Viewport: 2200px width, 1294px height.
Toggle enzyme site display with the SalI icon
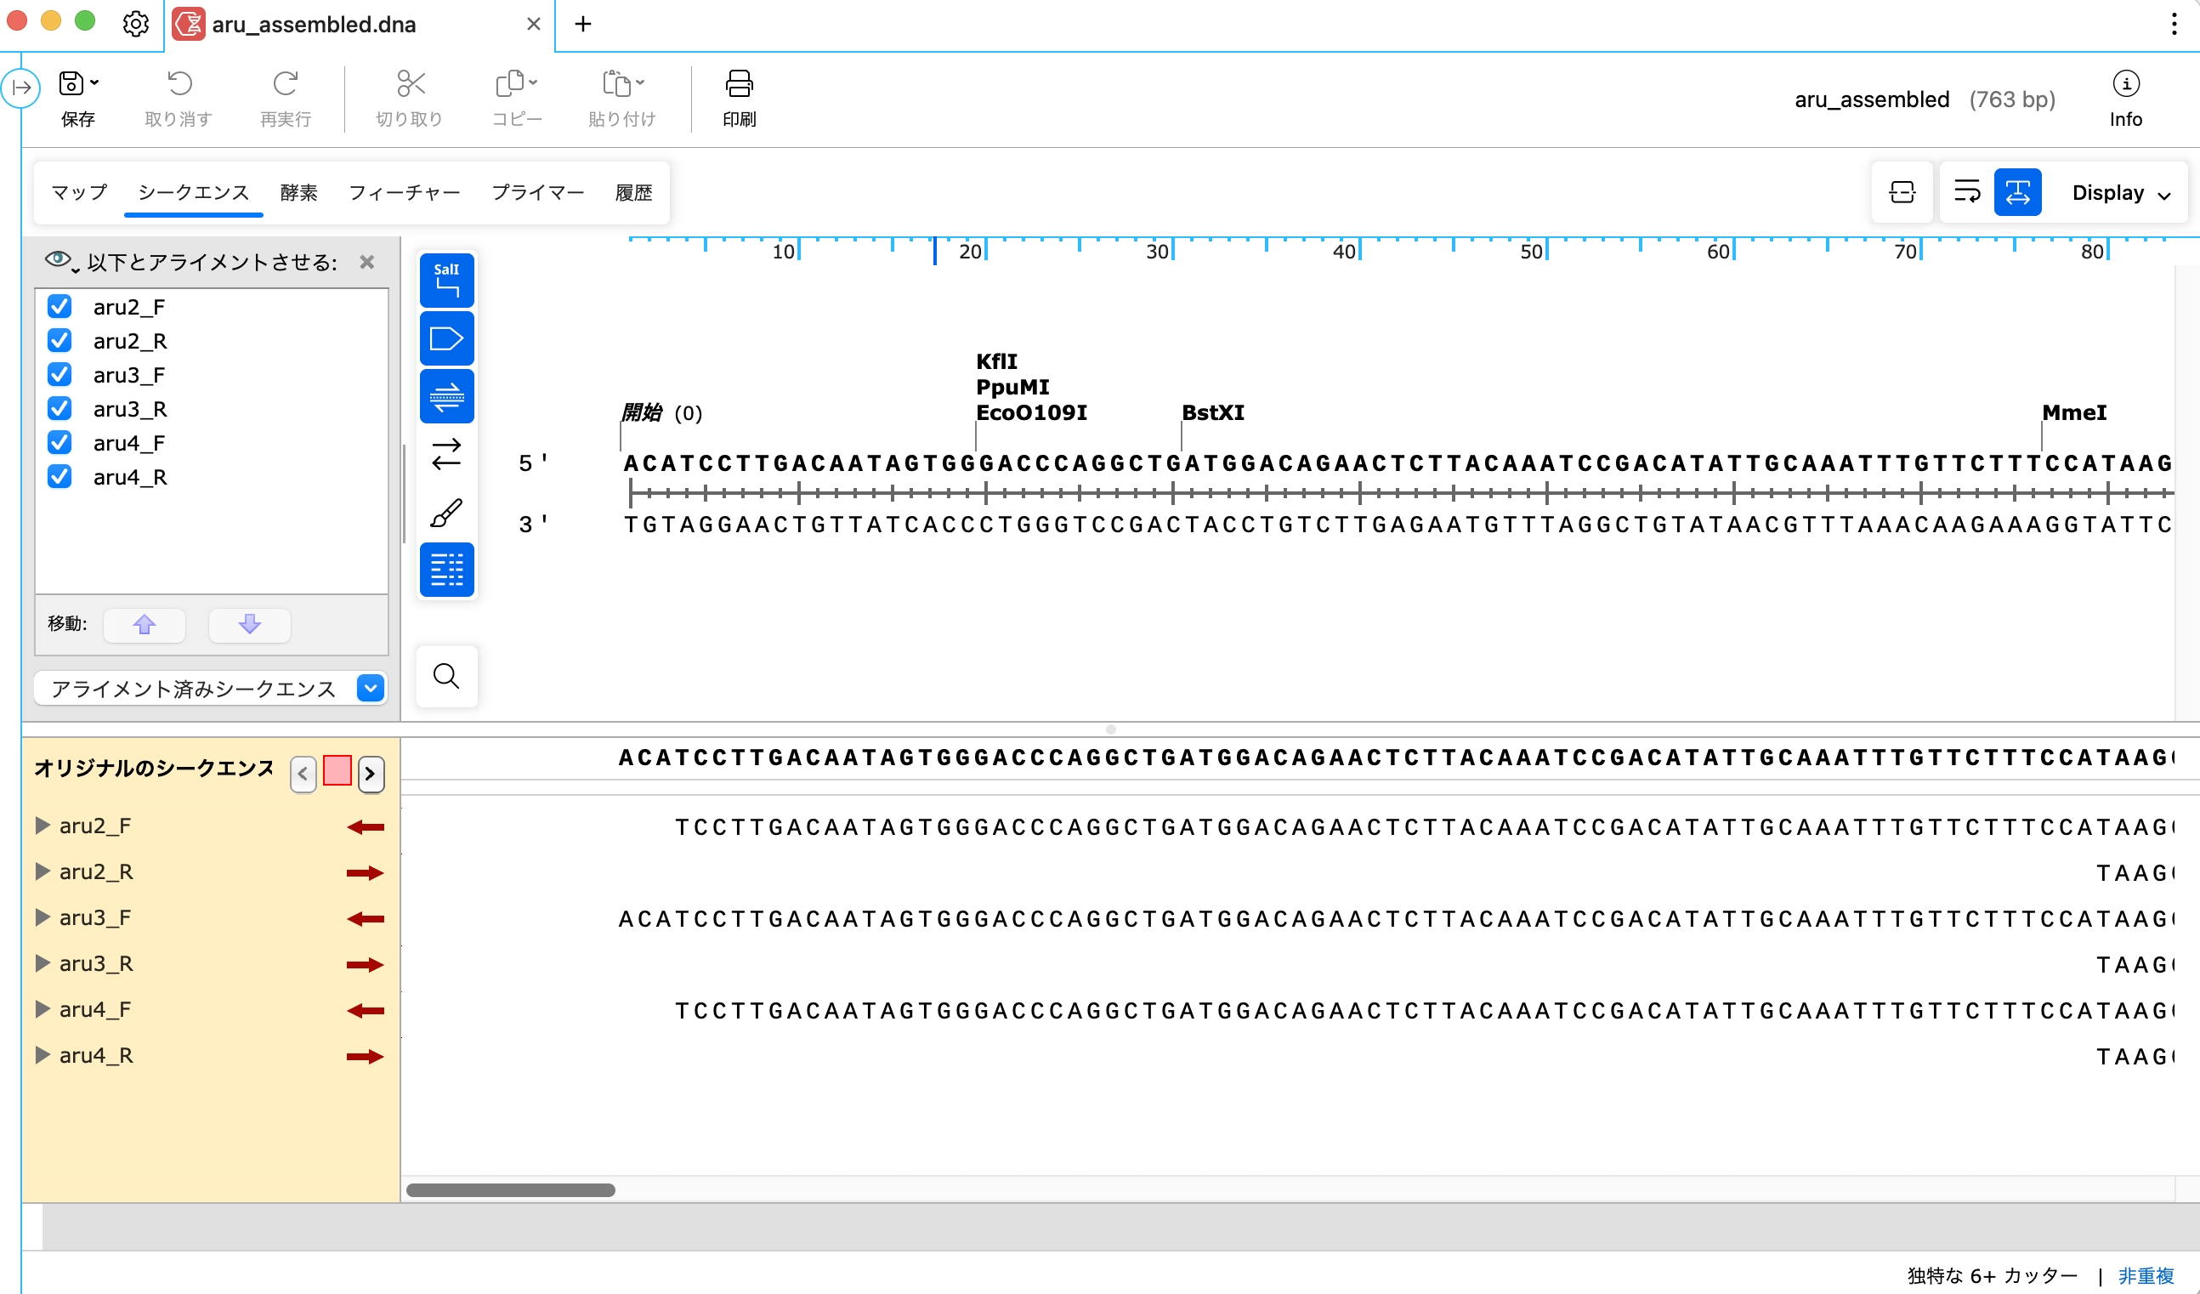point(446,280)
